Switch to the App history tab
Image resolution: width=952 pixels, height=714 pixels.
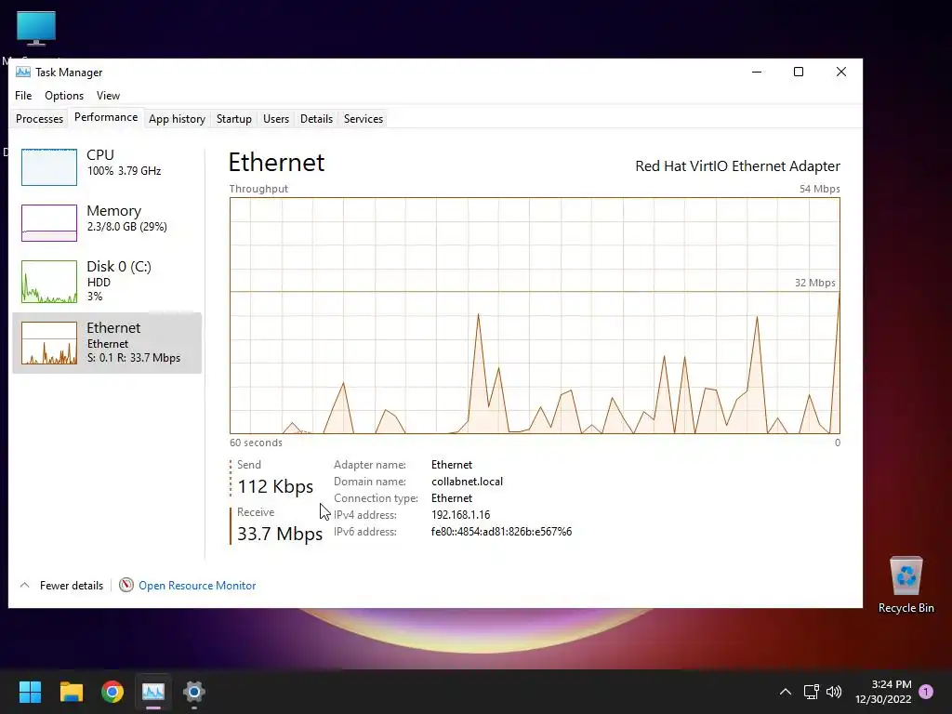(x=177, y=119)
